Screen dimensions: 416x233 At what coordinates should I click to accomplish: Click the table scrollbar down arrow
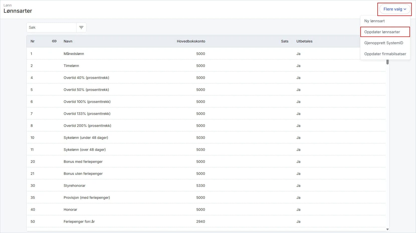point(387,229)
